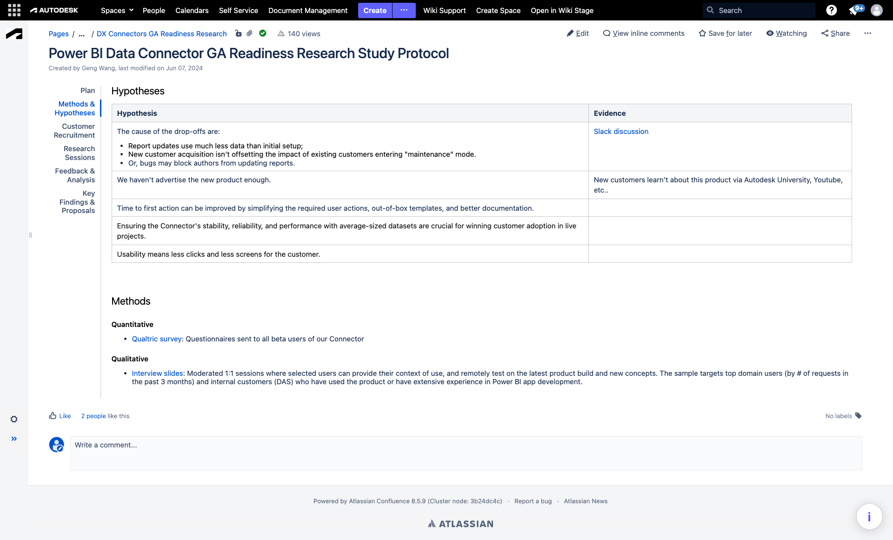Click the blue Create button
The height and width of the screenshot is (540, 893).
(375, 10)
